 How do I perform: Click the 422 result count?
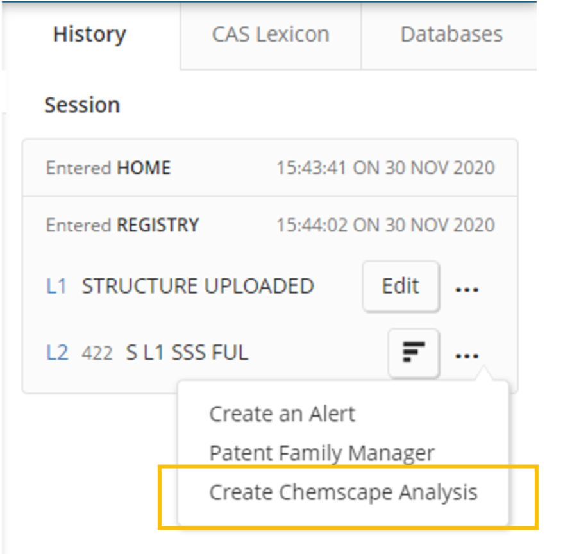point(97,353)
